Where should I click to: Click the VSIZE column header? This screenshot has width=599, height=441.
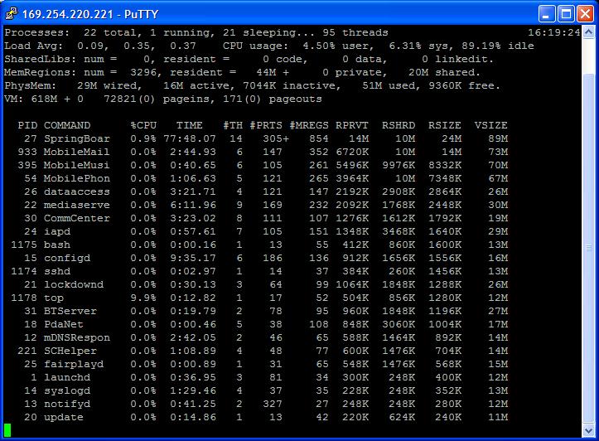pos(491,125)
